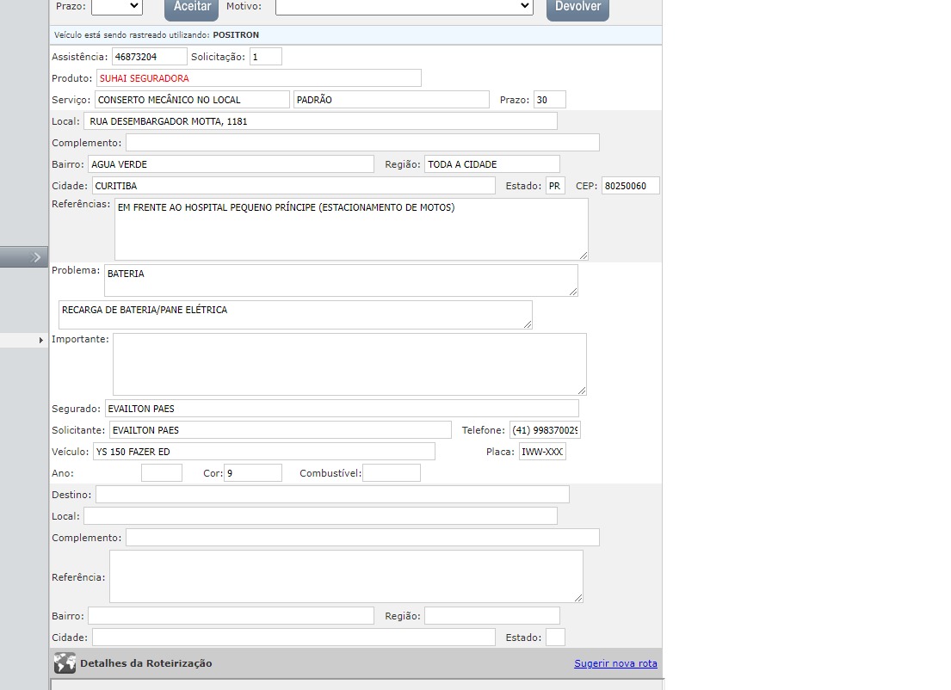Click the Estado field showing PR
The image size is (951, 690).
[556, 186]
